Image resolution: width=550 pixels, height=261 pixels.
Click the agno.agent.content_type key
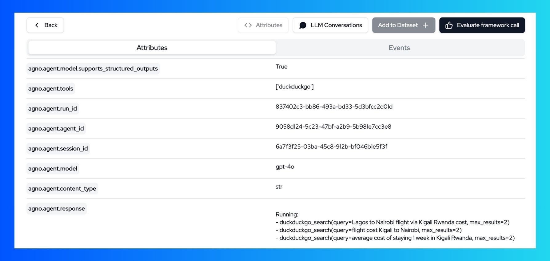(62, 189)
